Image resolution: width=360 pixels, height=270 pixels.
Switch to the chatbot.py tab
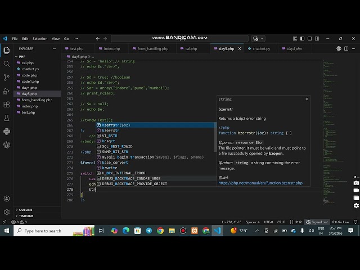(x=261, y=49)
